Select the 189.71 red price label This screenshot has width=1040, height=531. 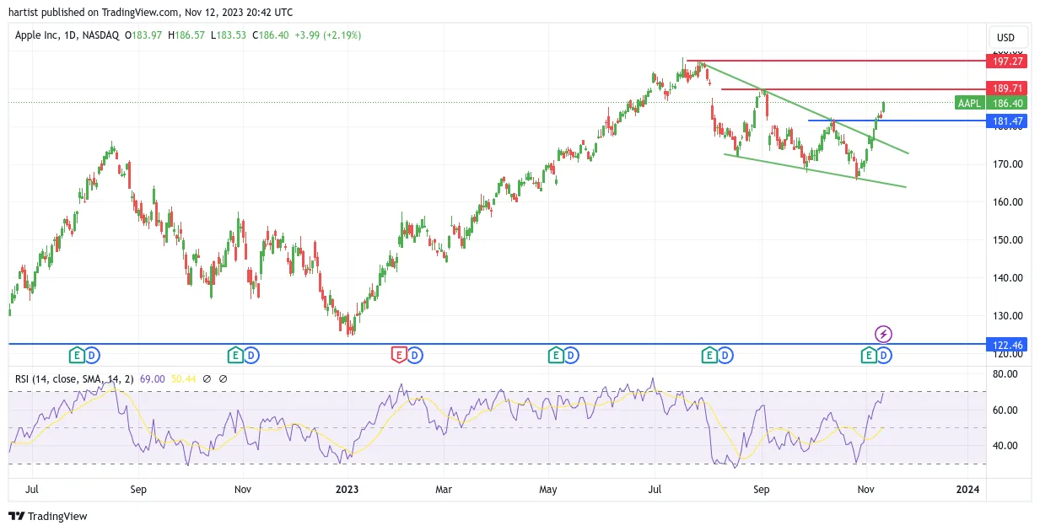tap(1006, 88)
